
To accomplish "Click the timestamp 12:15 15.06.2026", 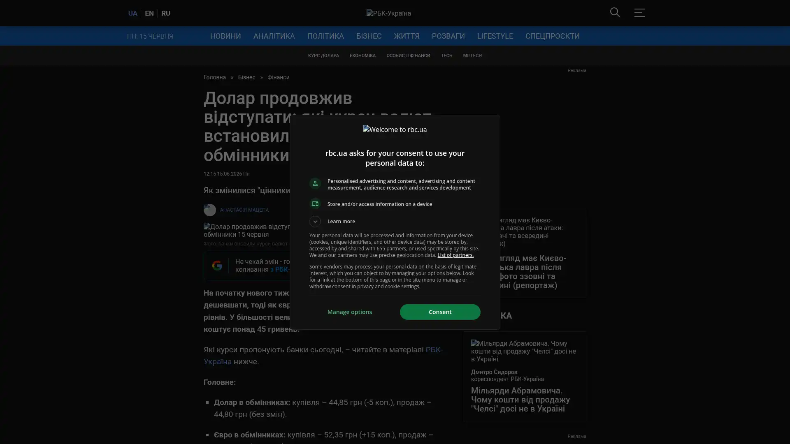I will point(226,174).
